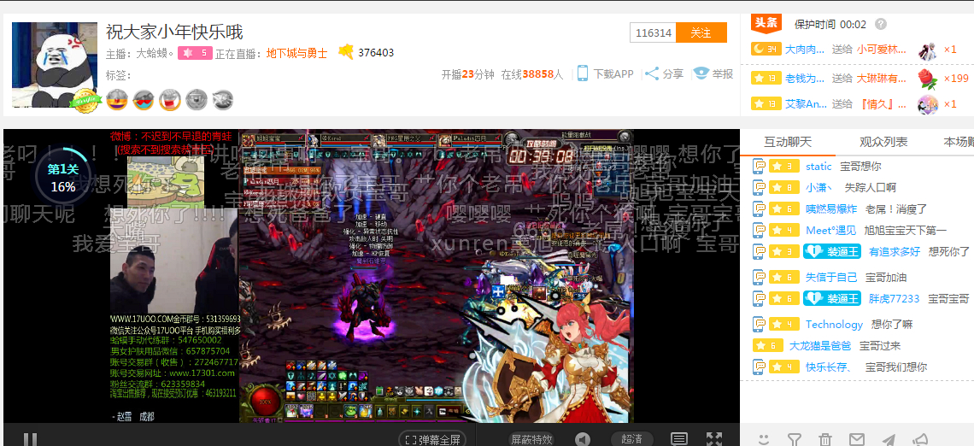
Task: Click the sunglasses-face medal badge
Action: coord(144,99)
